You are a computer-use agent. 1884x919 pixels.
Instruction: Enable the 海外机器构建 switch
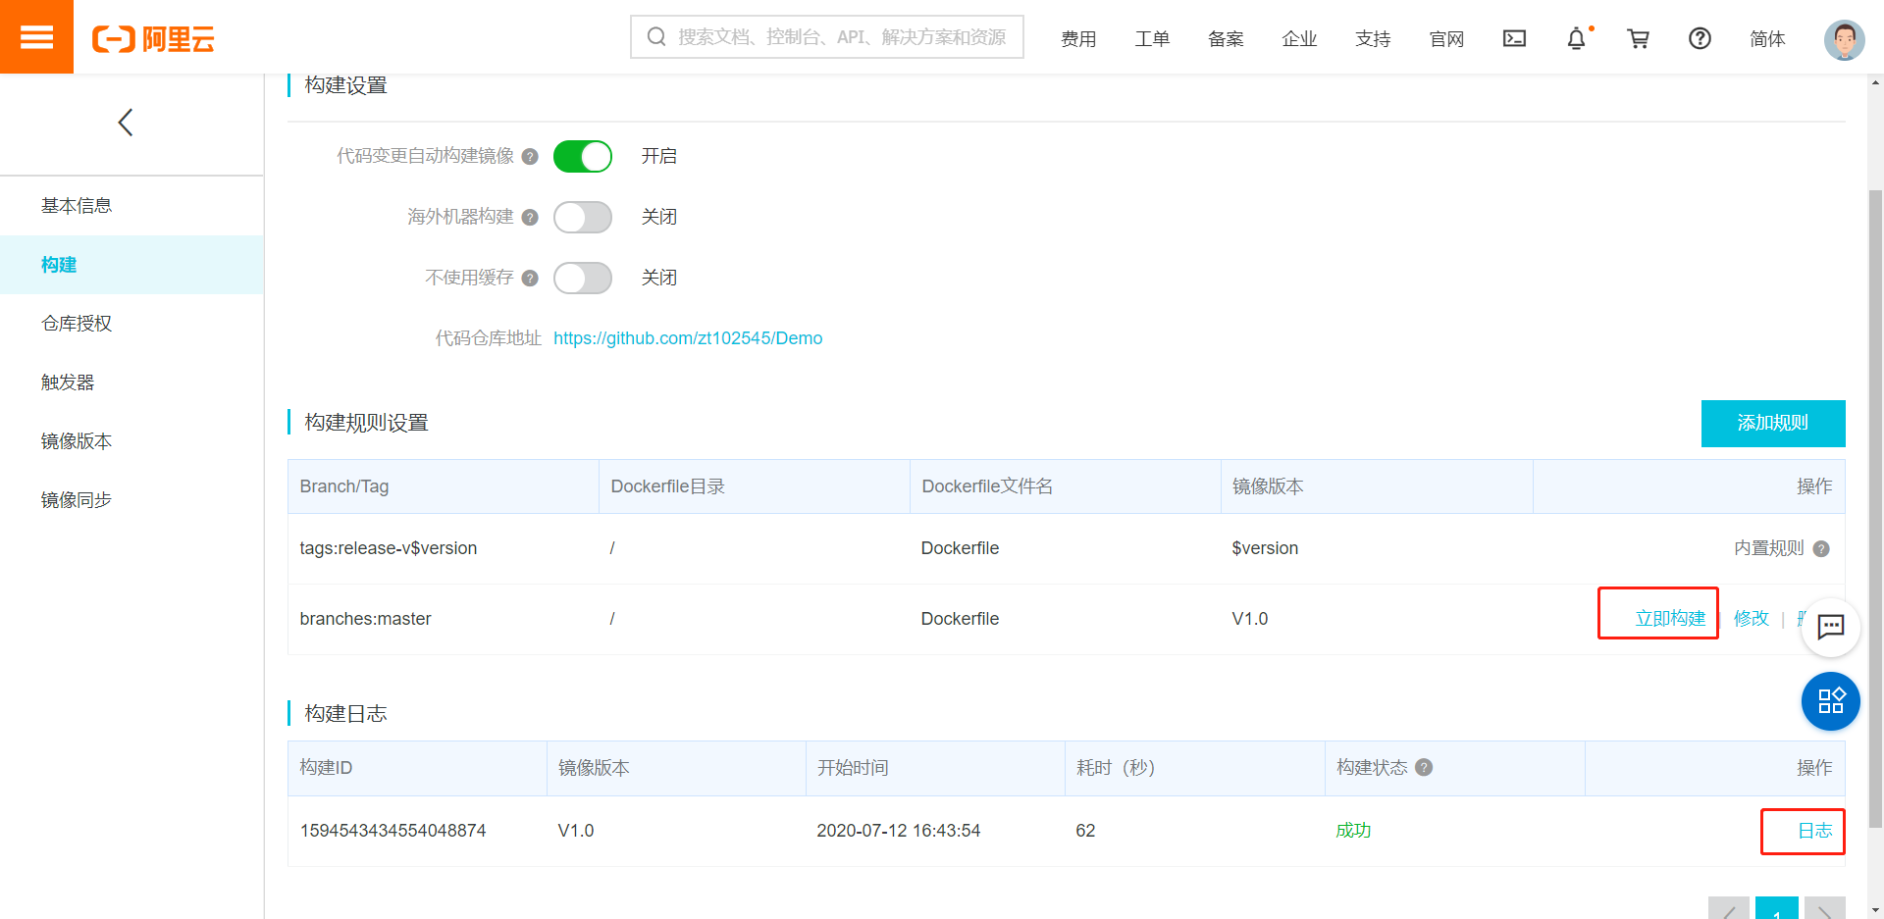583,218
